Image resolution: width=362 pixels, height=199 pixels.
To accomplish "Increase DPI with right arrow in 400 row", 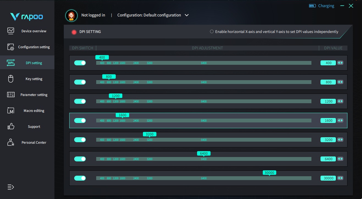I will 342,63.
